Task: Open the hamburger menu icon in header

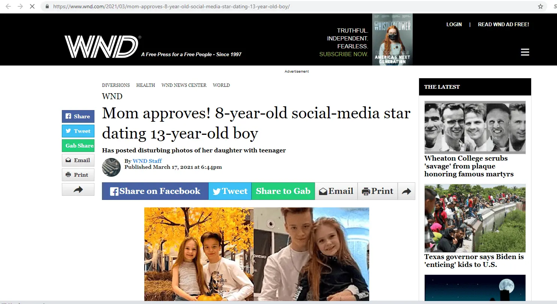Action: pyautogui.click(x=525, y=52)
